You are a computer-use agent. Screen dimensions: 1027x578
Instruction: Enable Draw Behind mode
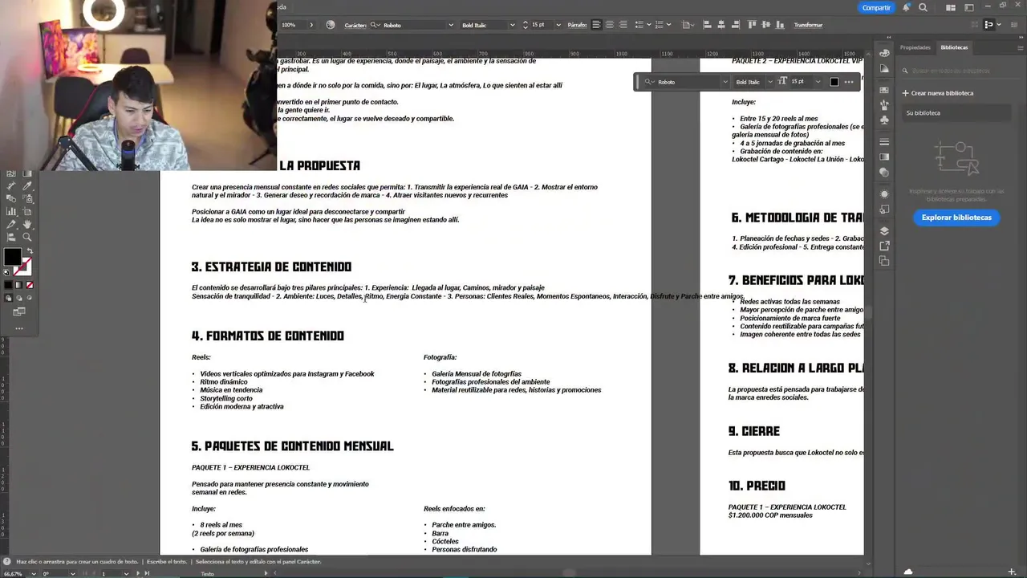tap(18, 297)
